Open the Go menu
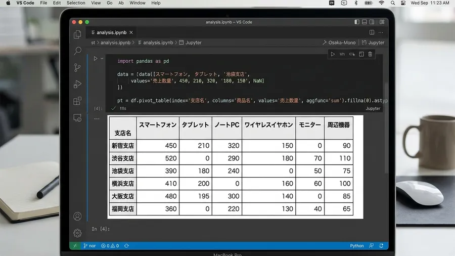The image size is (455, 256). 109,3
